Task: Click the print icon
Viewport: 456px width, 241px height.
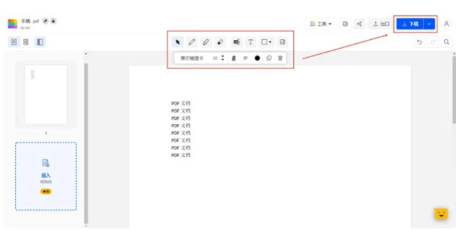Action: (x=345, y=24)
